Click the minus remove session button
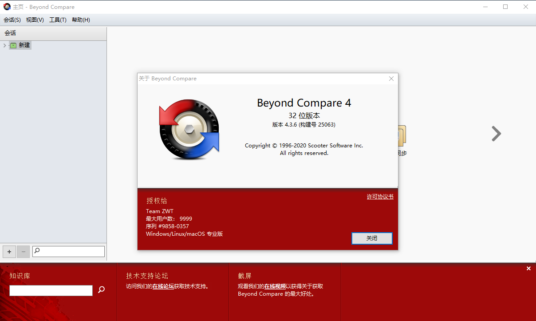 [24, 252]
